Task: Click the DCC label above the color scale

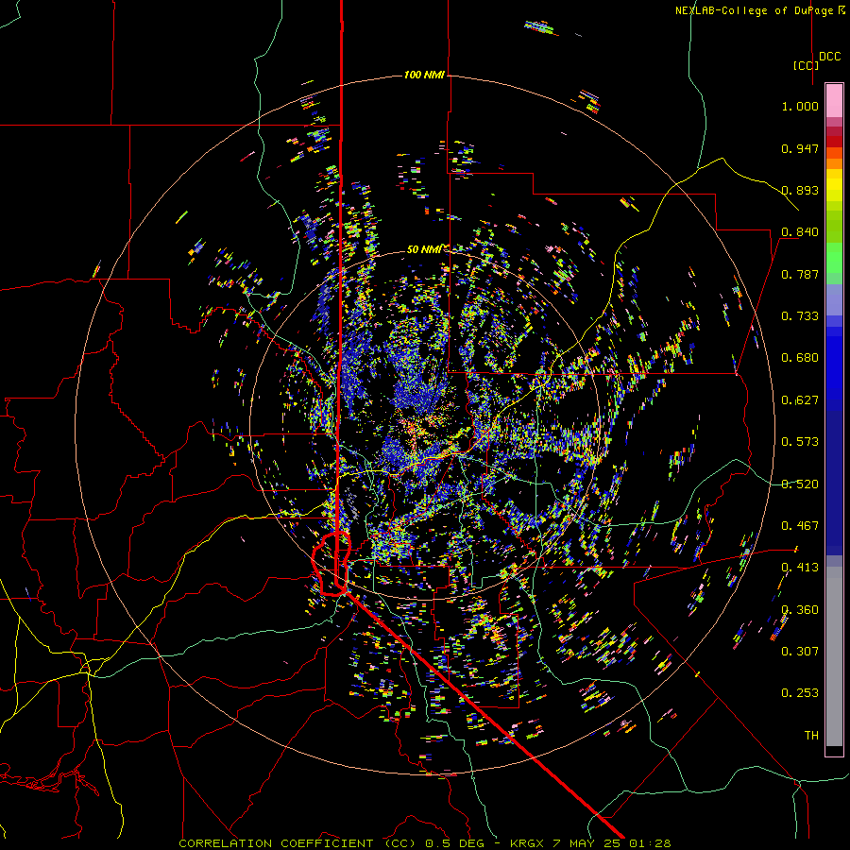Action: pos(830,57)
